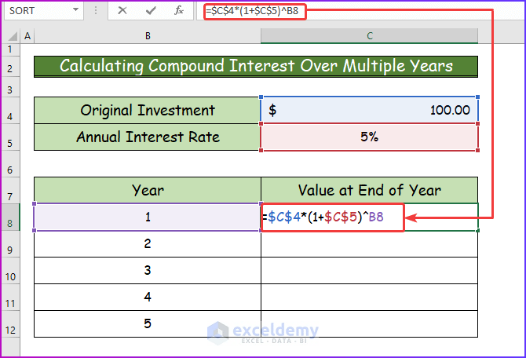Click the Enter checkmark formula button
Image resolution: width=526 pixels, height=358 pixels.
click(151, 11)
